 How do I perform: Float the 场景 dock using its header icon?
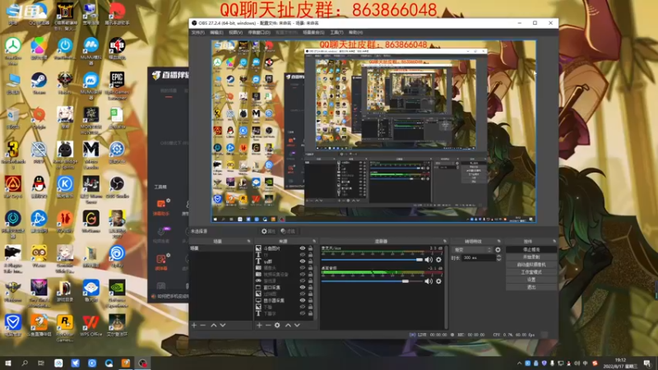click(x=249, y=241)
